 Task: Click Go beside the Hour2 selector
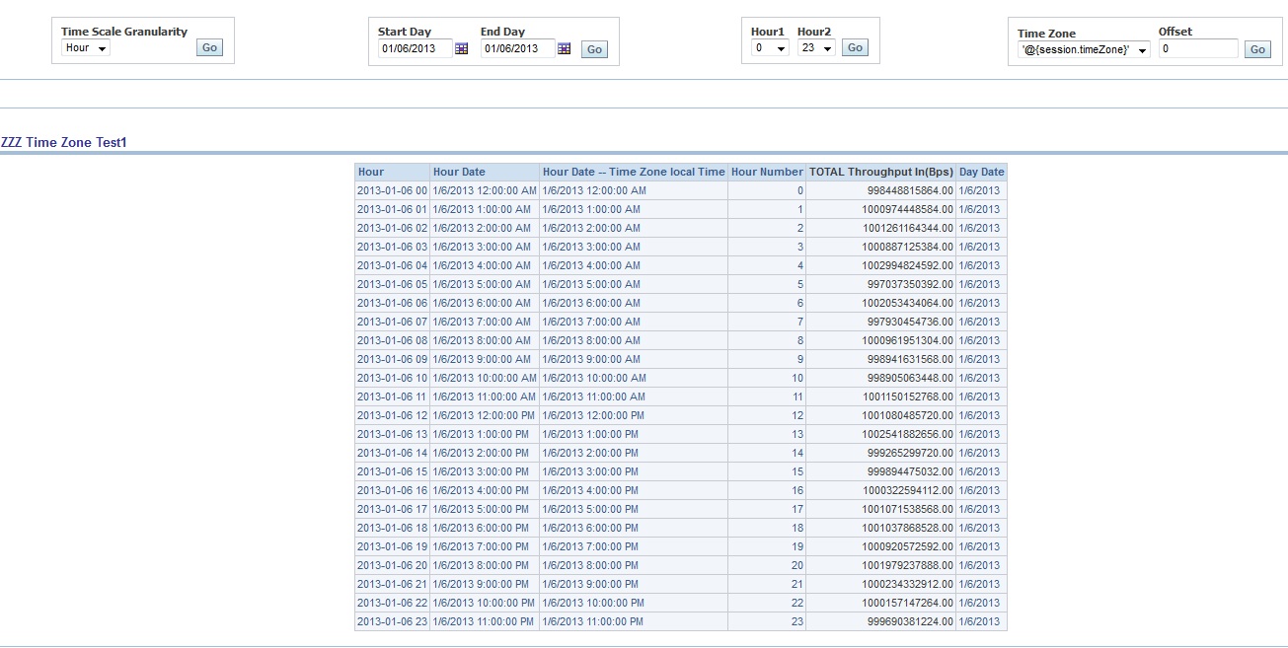click(x=855, y=46)
